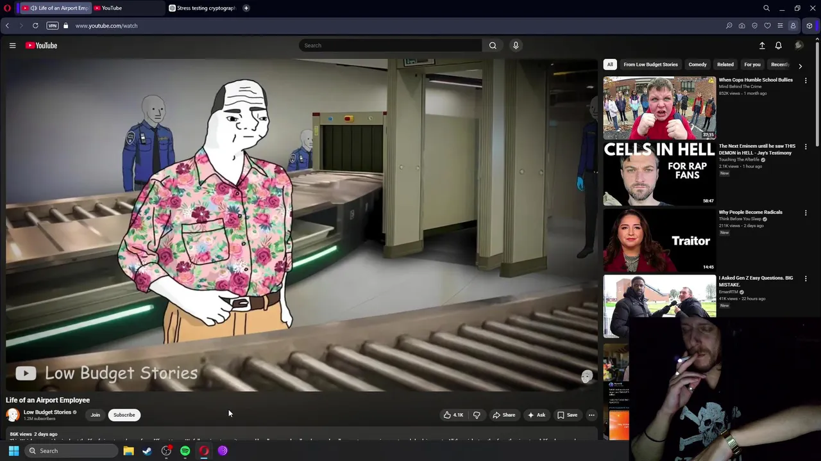Click the Ask button below the video
The width and height of the screenshot is (821, 461).
point(536,415)
